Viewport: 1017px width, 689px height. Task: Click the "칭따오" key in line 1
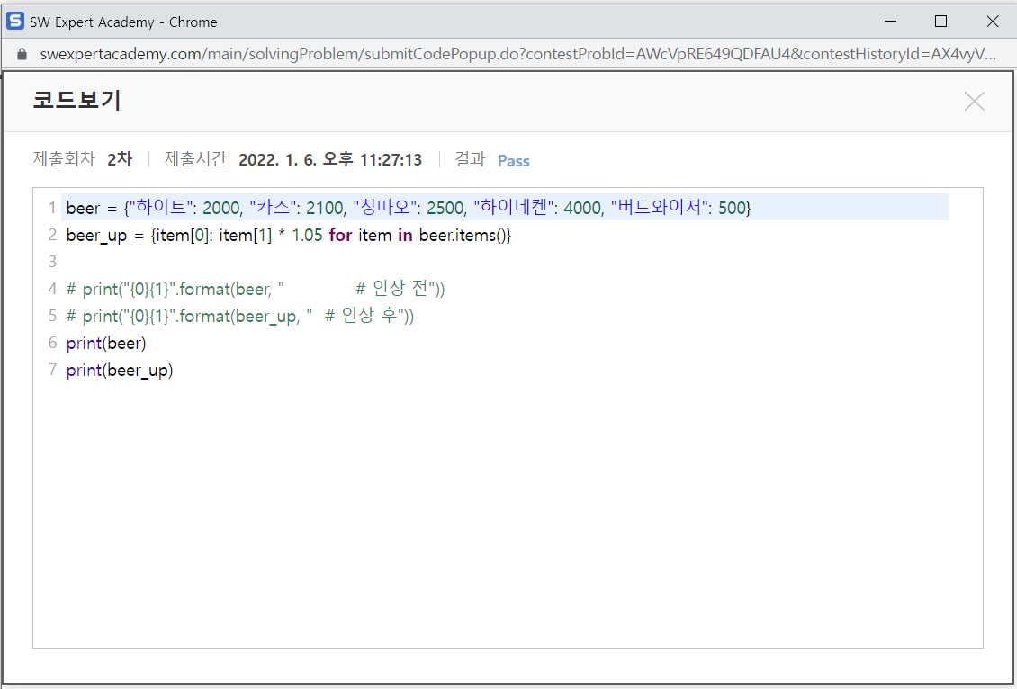[x=384, y=208]
